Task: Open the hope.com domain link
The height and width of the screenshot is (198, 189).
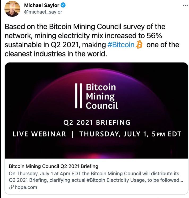Action: point(26,187)
